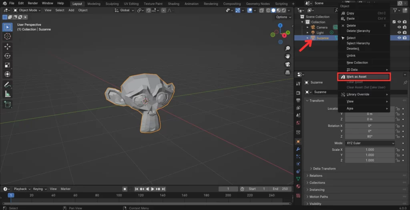Screen dimensions: 410x210
Task: Open the Object Data mesh tab
Action: (x=298, y=179)
